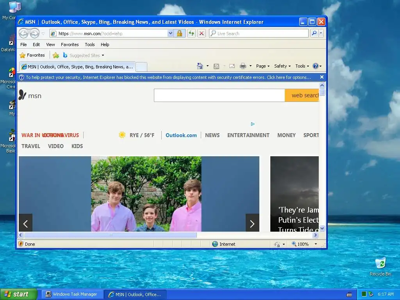Open a new blank tab
This screenshot has width=400, height=300.
click(141, 67)
